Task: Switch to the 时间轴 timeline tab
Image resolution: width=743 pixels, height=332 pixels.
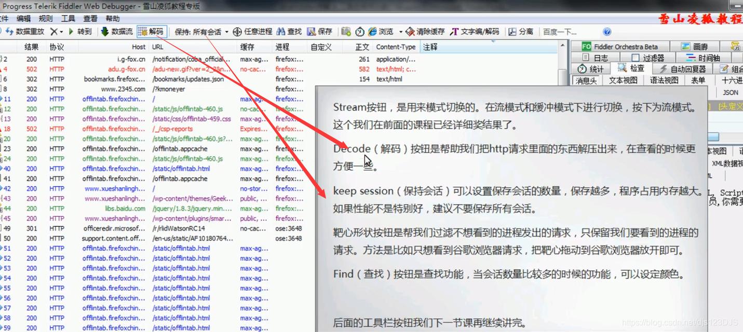Action: point(703,58)
